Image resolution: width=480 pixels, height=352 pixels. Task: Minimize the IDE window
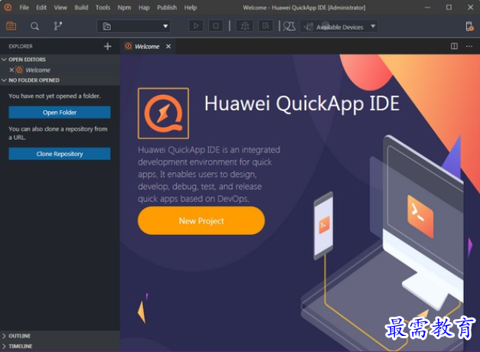point(428,8)
